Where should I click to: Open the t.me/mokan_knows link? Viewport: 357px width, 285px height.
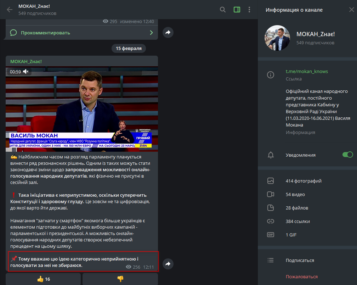click(307, 71)
